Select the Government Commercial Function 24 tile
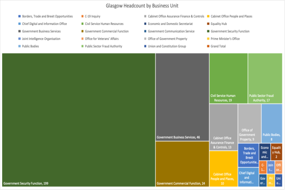Viewport: 285px width, 190px height. click(182, 164)
